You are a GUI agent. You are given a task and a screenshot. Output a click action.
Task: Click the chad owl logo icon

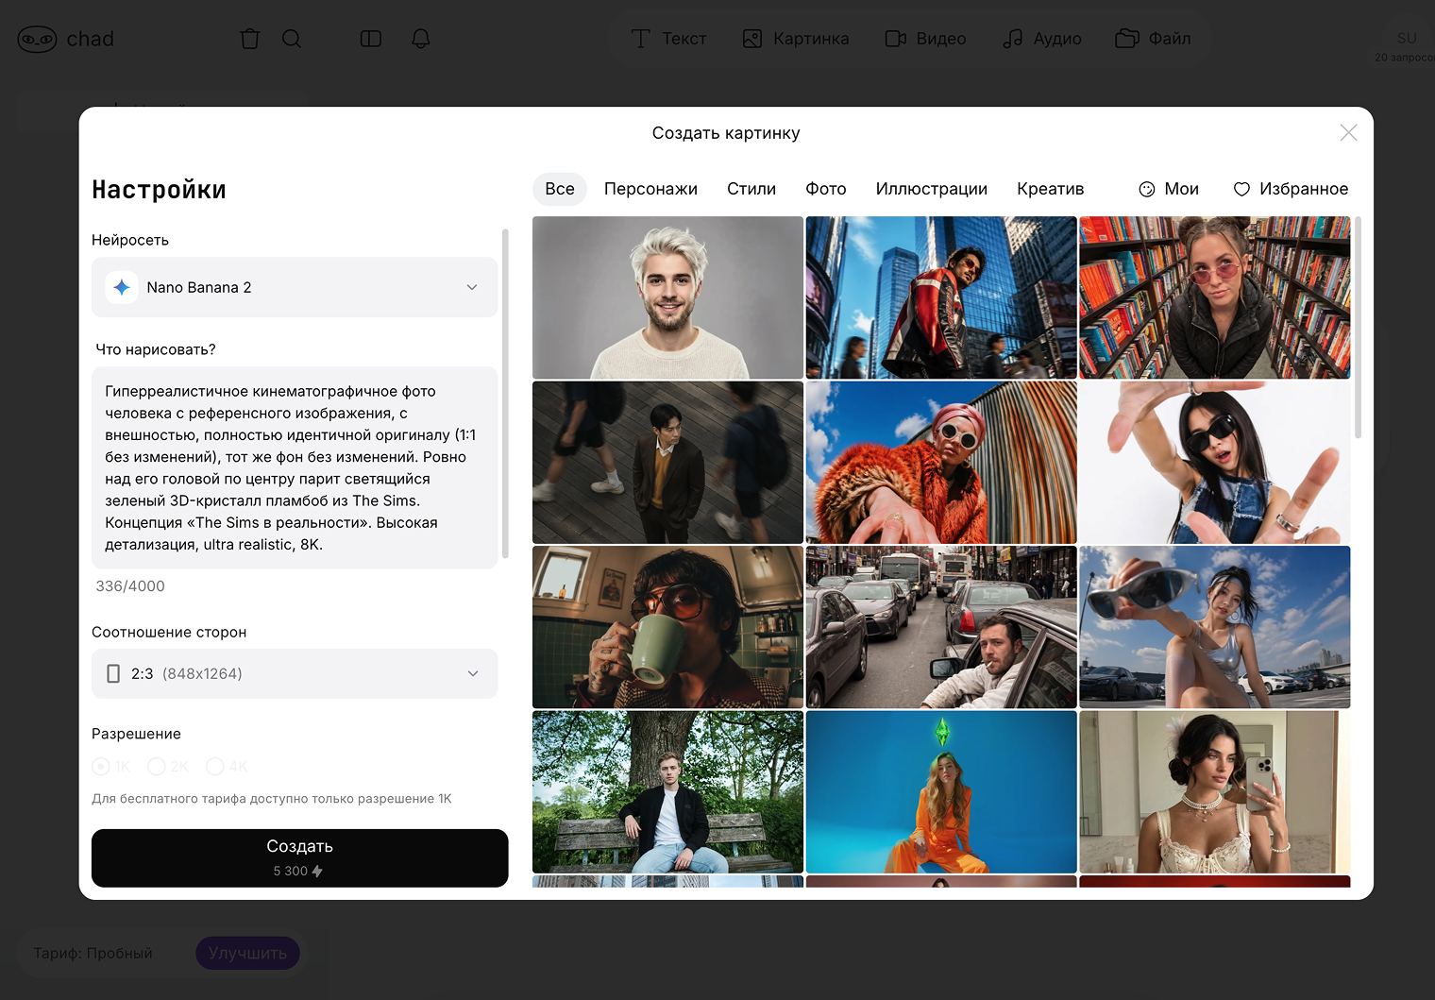tap(38, 39)
